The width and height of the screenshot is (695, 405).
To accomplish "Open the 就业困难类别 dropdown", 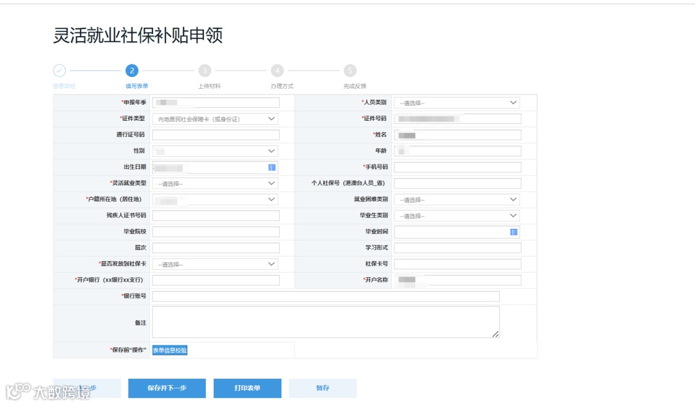I will click(x=456, y=200).
